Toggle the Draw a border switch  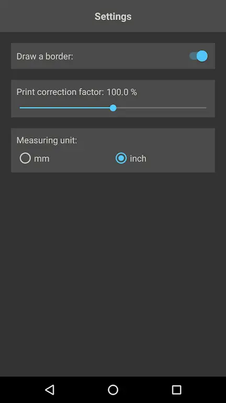[x=199, y=56]
